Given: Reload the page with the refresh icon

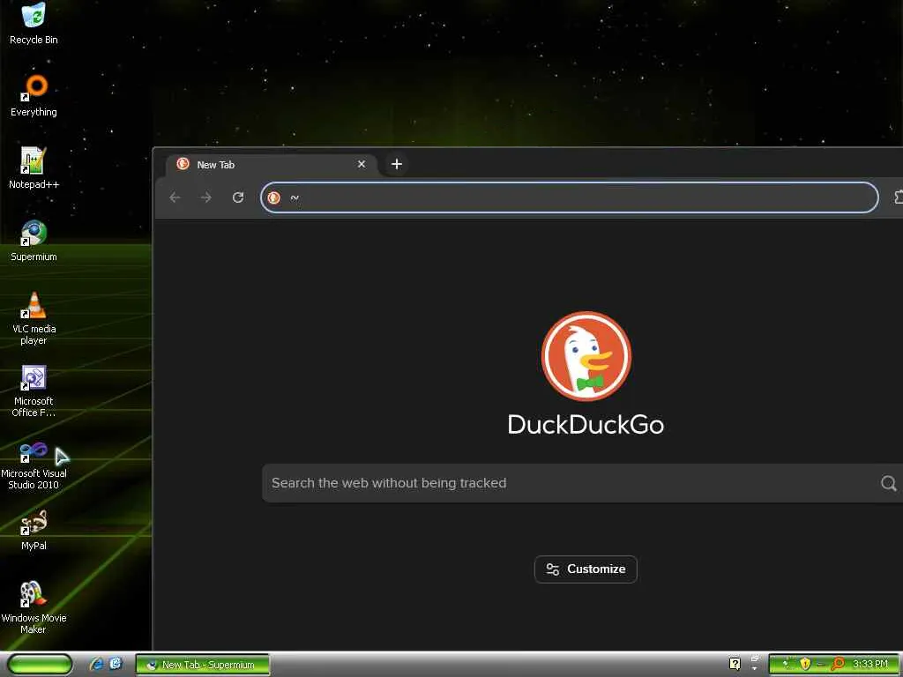Looking at the screenshot, I should click(x=238, y=197).
